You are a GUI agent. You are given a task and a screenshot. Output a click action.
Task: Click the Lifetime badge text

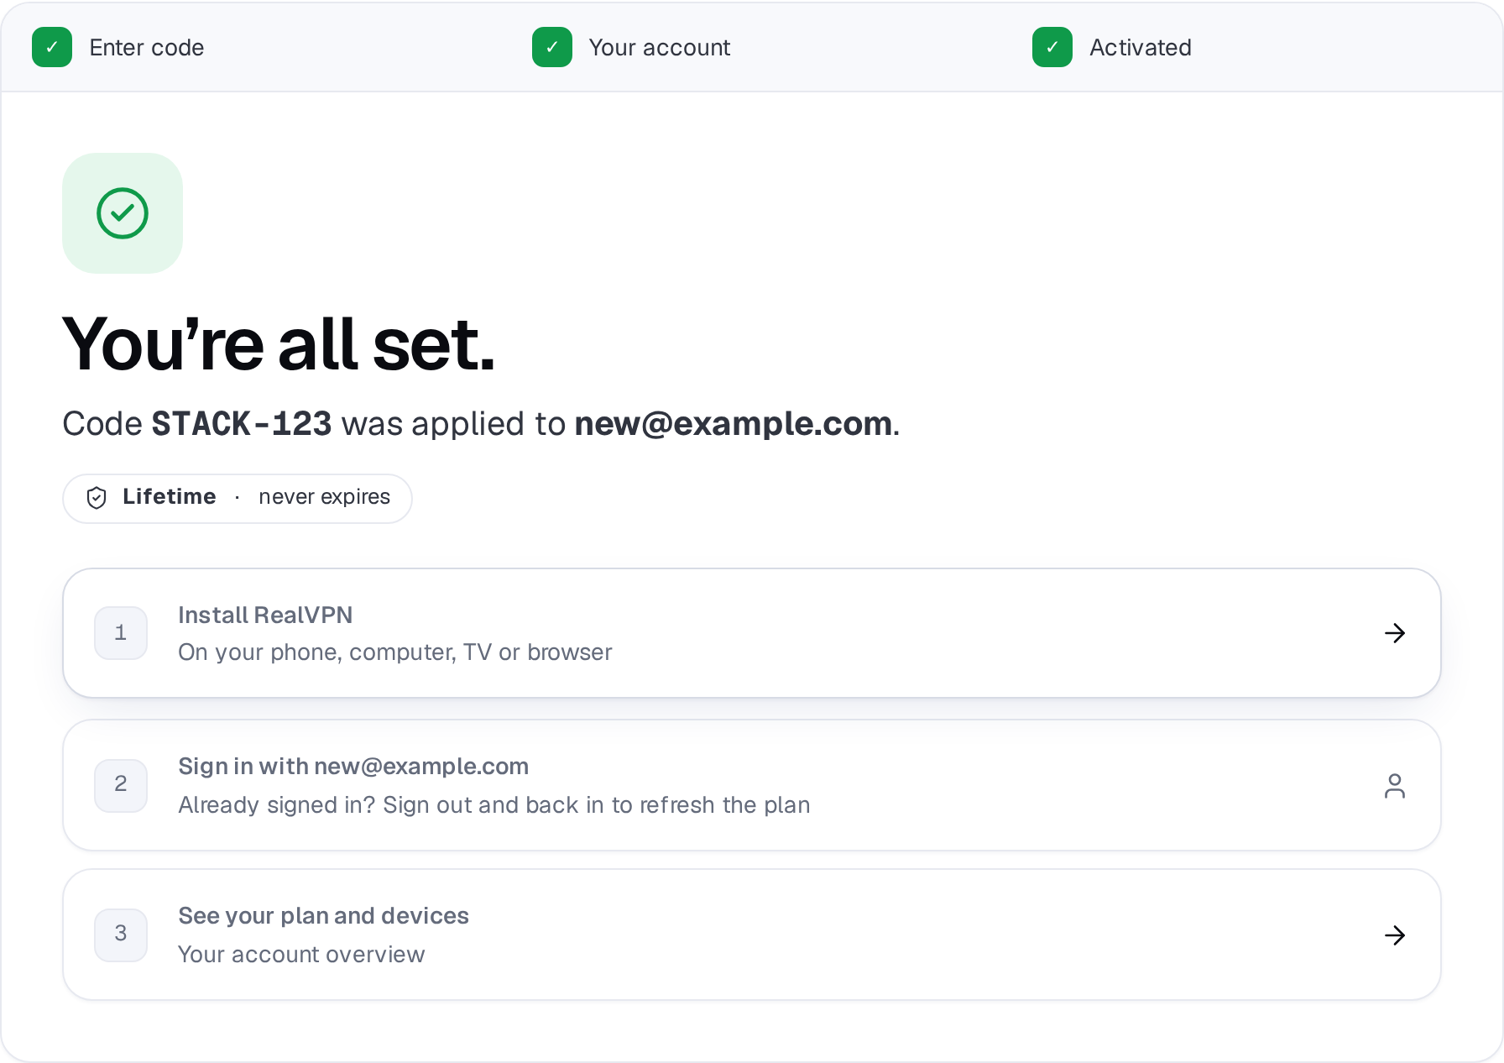tap(170, 497)
